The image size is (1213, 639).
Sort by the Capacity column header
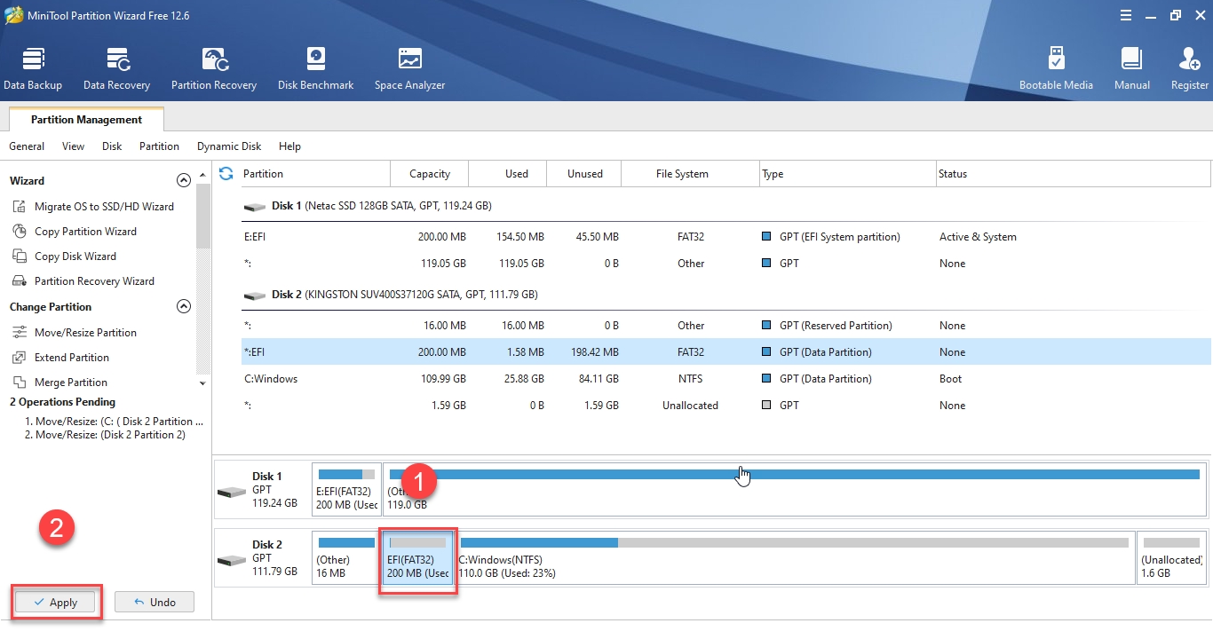(x=430, y=174)
